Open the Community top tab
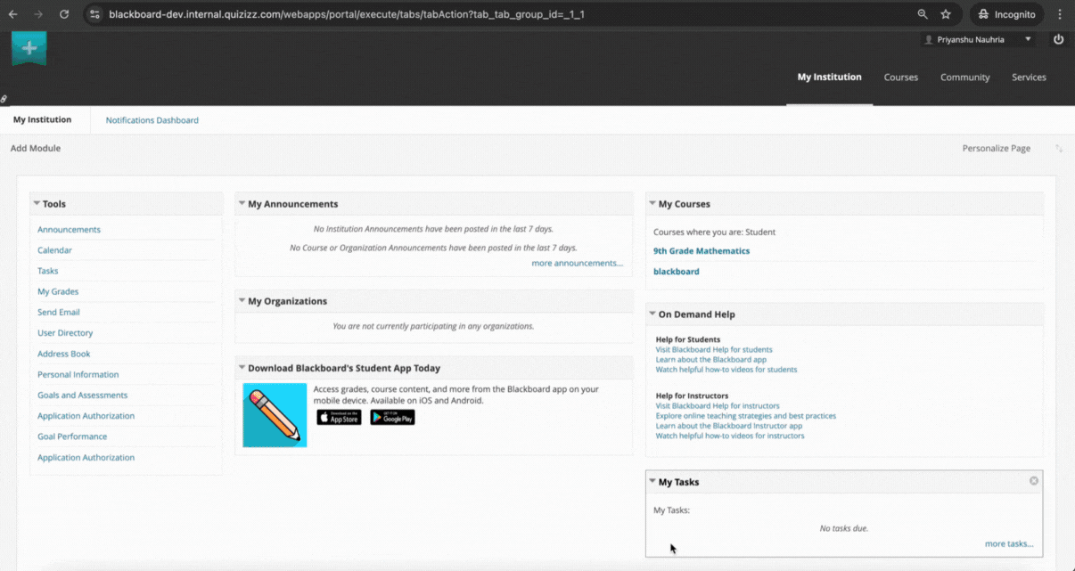The height and width of the screenshot is (571, 1075). tap(964, 77)
